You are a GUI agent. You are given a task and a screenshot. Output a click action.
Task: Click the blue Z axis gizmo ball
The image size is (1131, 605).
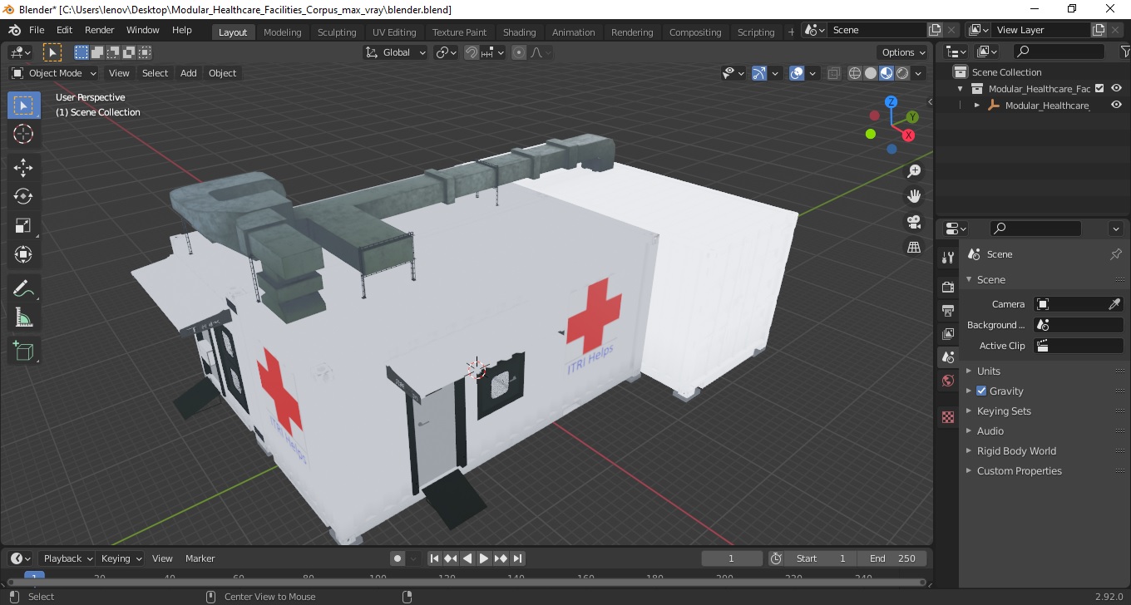click(891, 101)
